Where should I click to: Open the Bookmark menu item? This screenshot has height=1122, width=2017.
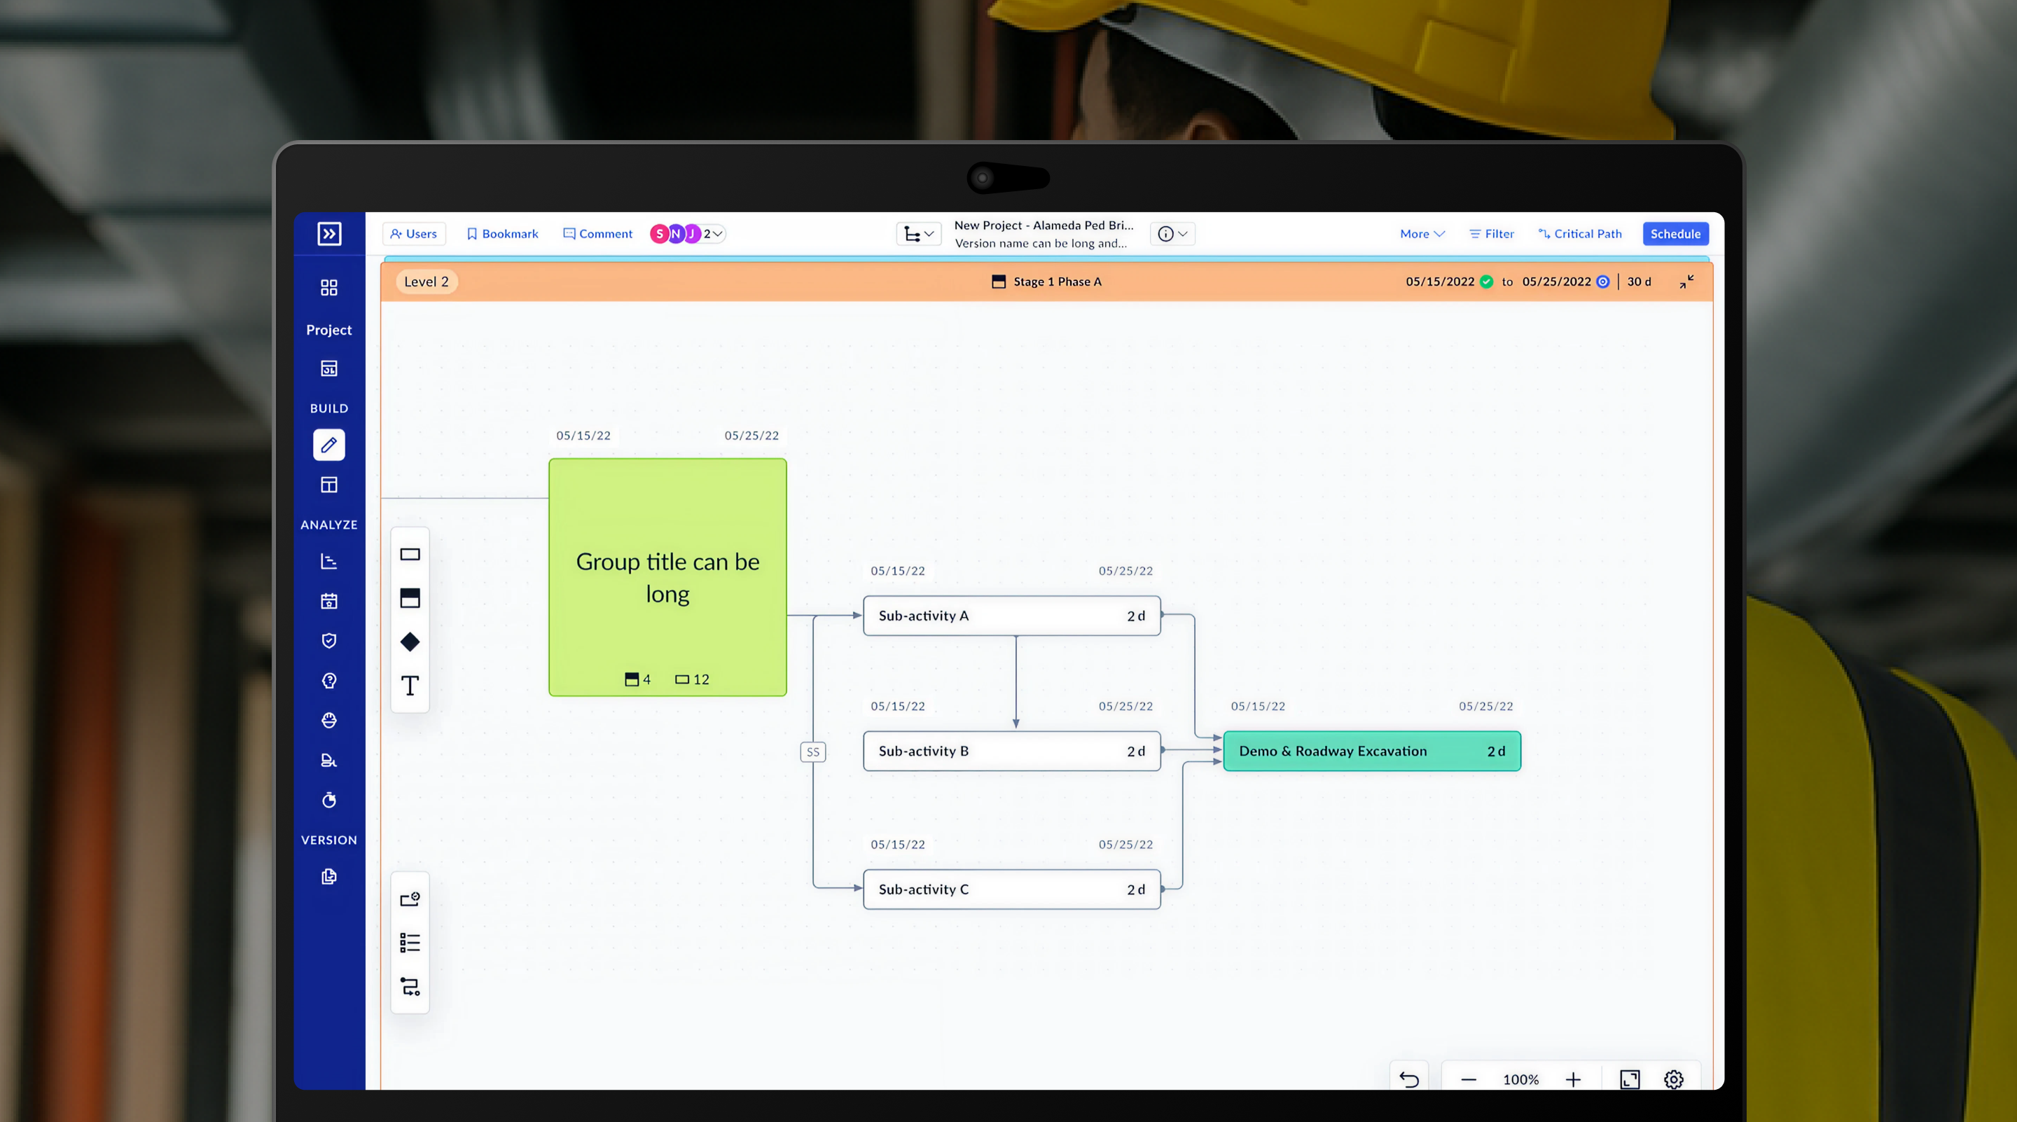(x=502, y=233)
